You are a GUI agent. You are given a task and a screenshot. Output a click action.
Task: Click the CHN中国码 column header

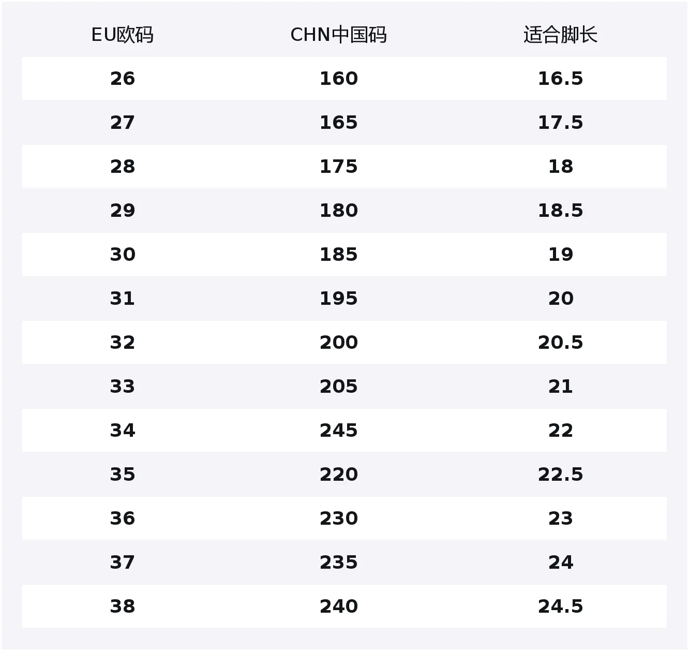coord(338,35)
